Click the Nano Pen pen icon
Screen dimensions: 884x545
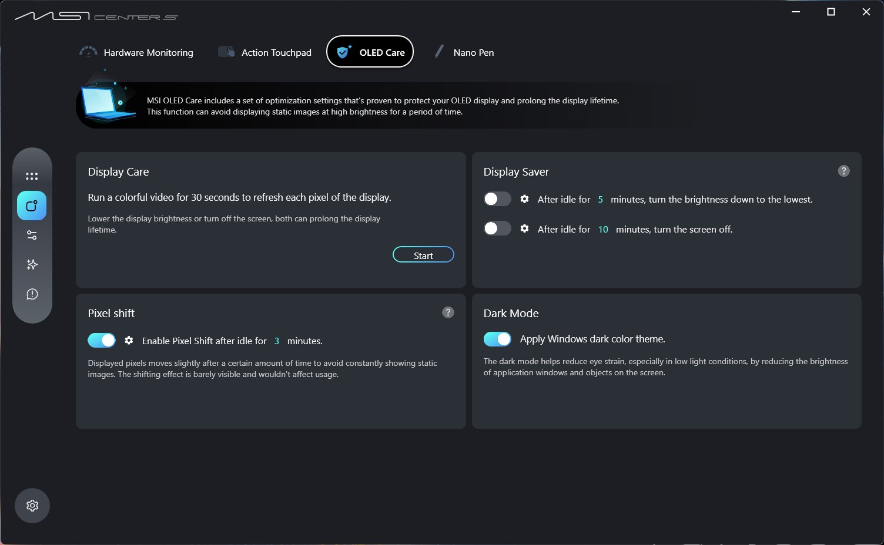pos(439,52)
